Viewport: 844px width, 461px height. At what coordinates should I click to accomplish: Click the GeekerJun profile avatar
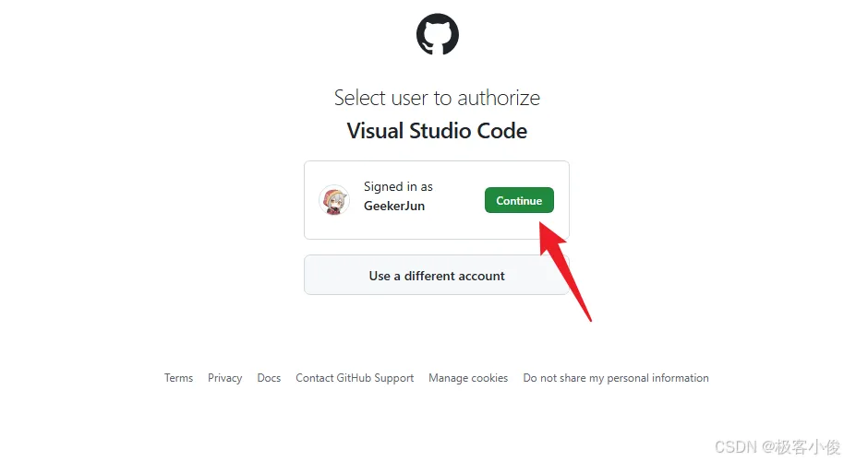(333, 200)
